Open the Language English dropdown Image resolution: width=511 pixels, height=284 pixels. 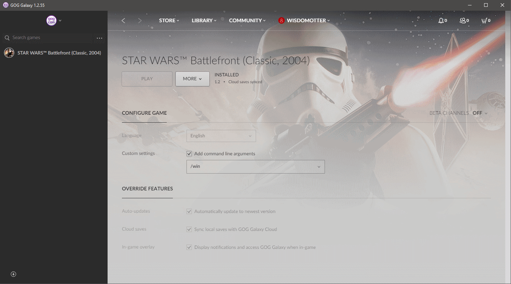(221, 136)
